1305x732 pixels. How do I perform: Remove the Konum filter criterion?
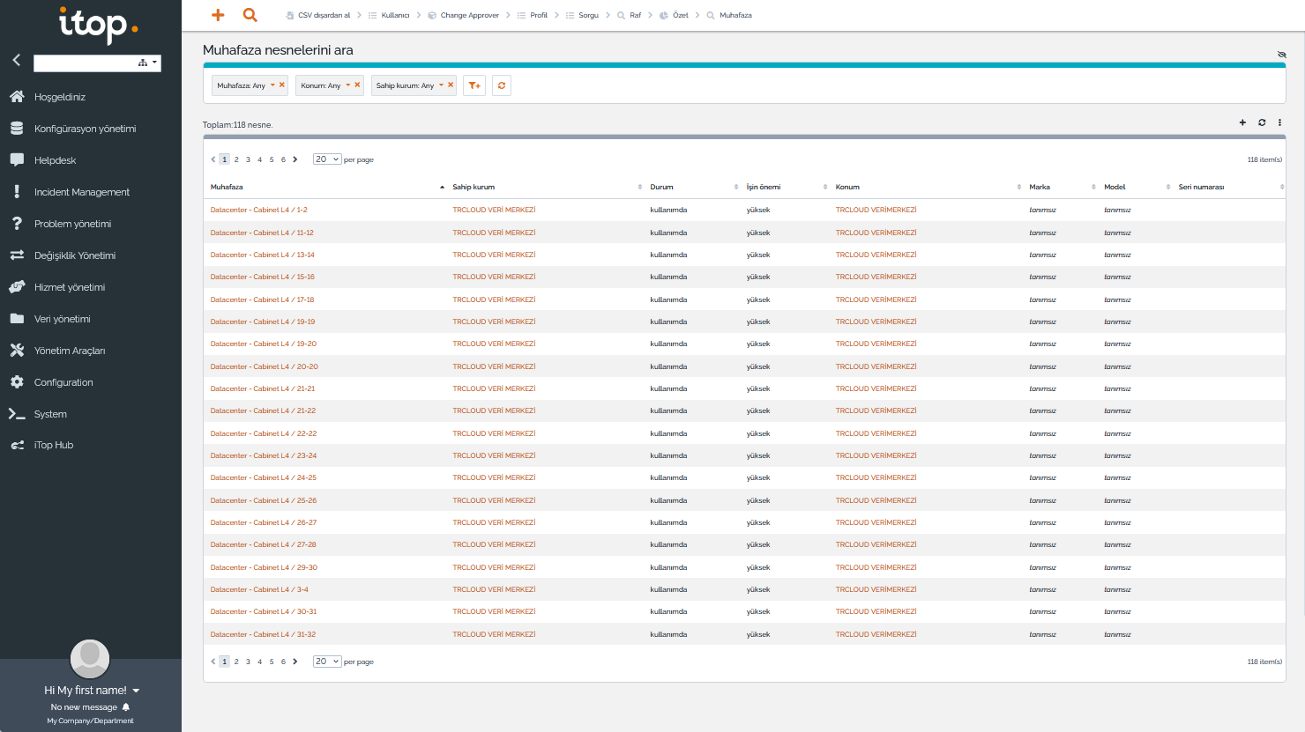click(357, 85)
